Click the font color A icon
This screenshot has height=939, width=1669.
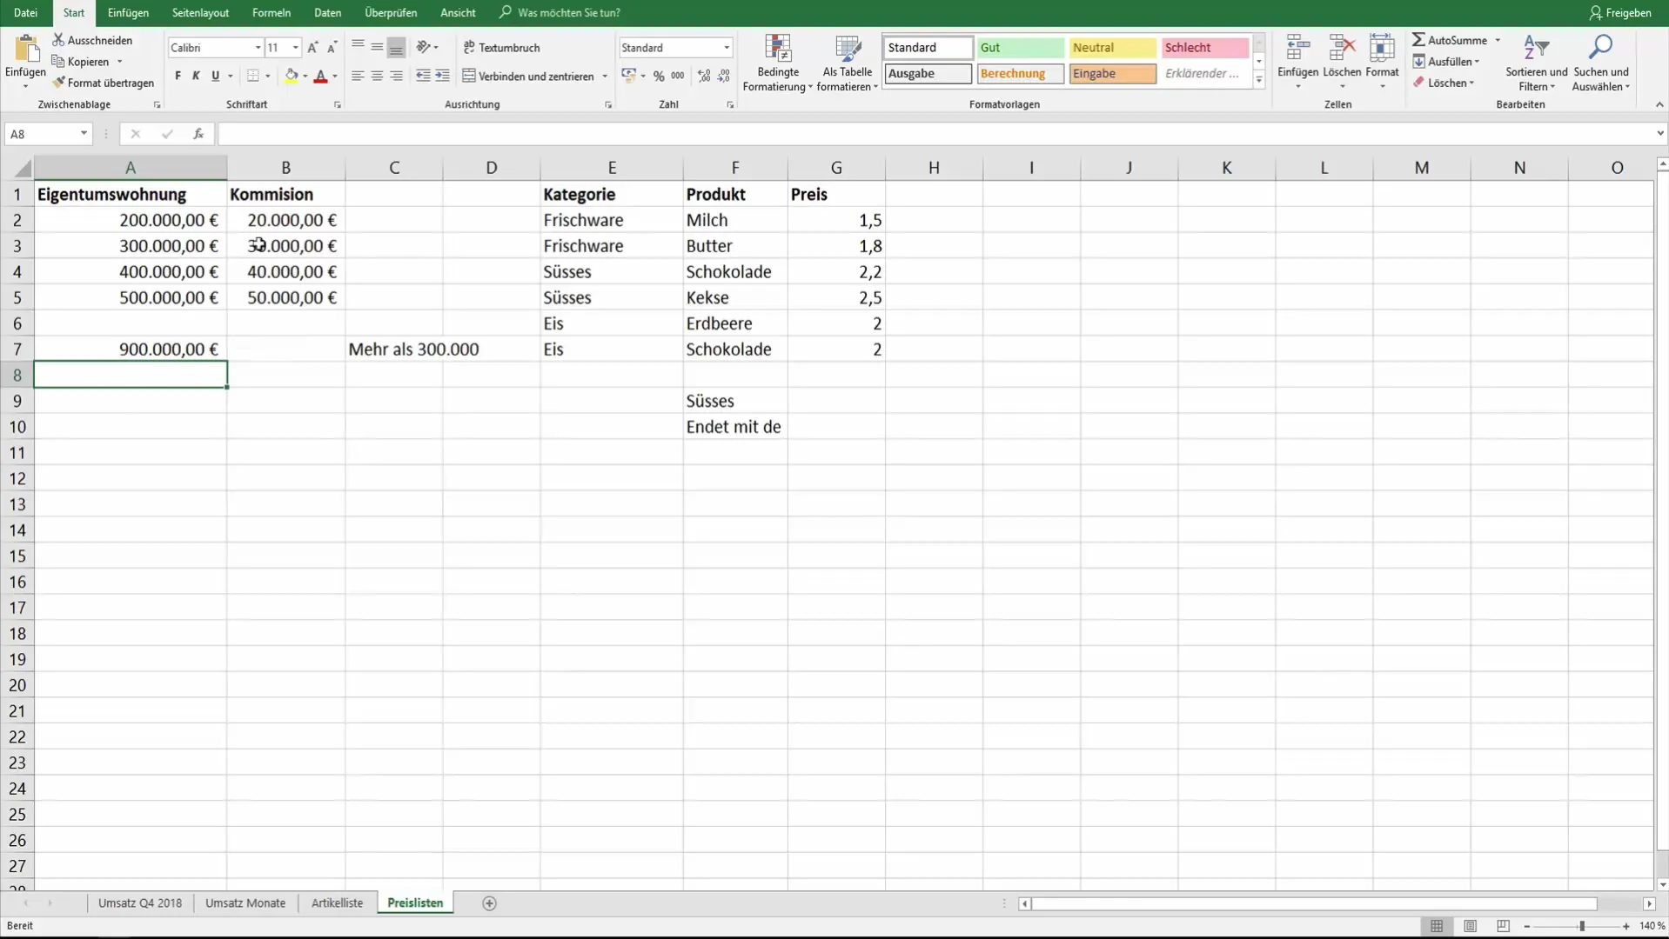320,77
